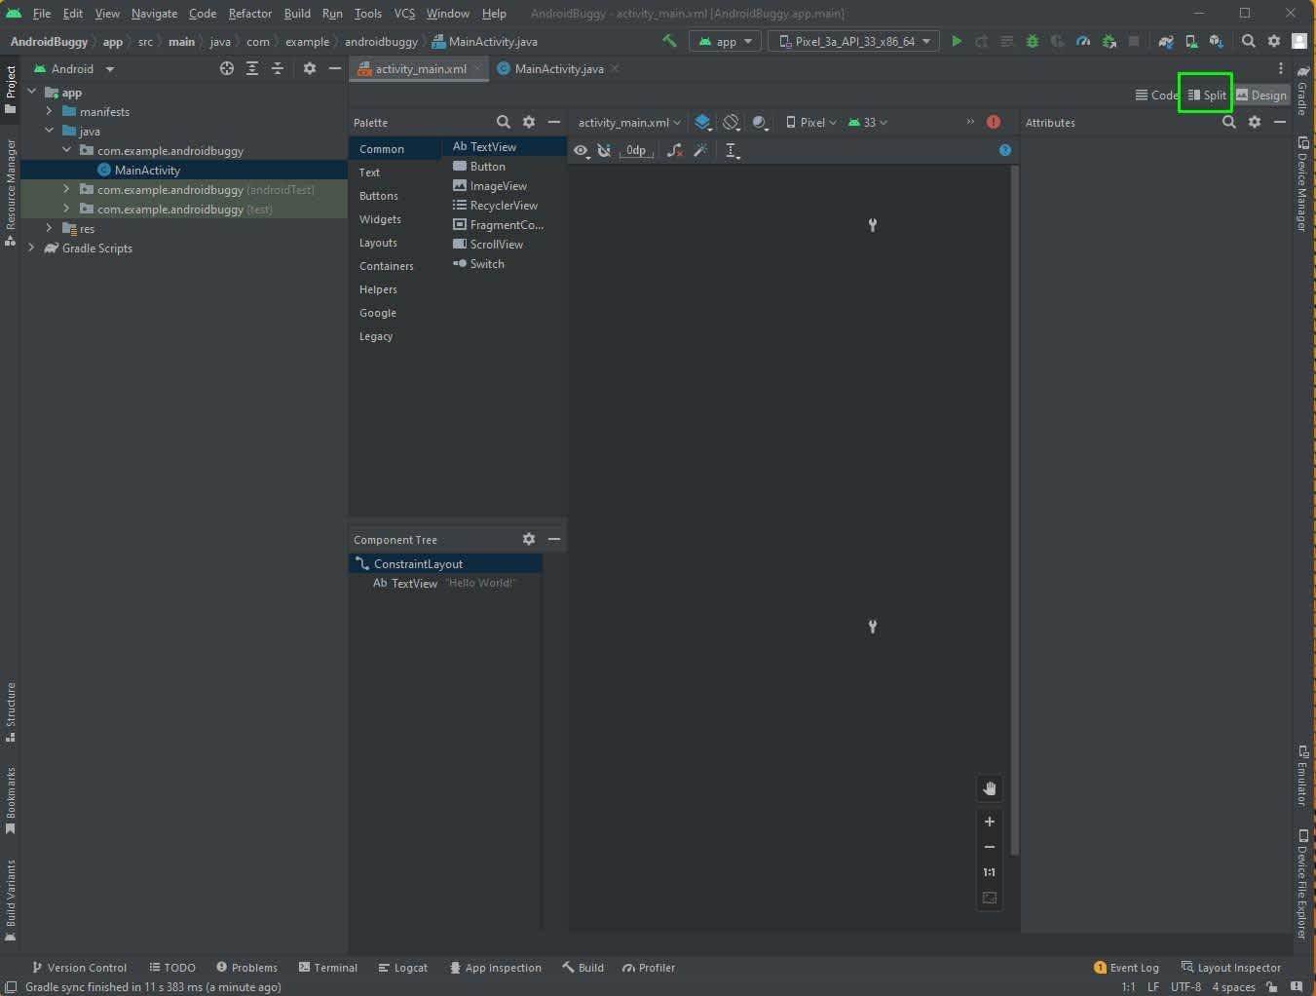This screenshot has height=996, width=1316.
Task: Open the Event Log panel
Action: pyautogui.click(x=1126, y=968)
